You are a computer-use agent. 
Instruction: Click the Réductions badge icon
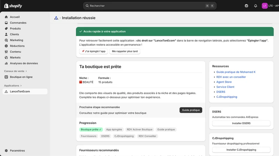[x=6, y=46]
